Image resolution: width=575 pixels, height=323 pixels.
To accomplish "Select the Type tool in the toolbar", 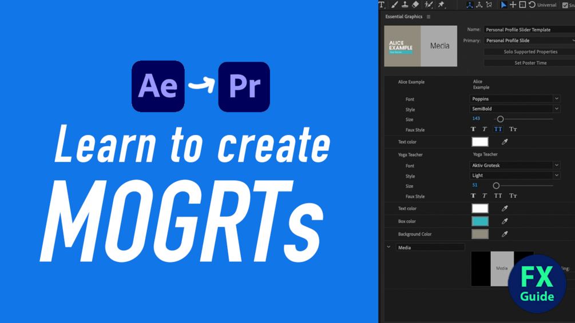I will tap(382, 5).
